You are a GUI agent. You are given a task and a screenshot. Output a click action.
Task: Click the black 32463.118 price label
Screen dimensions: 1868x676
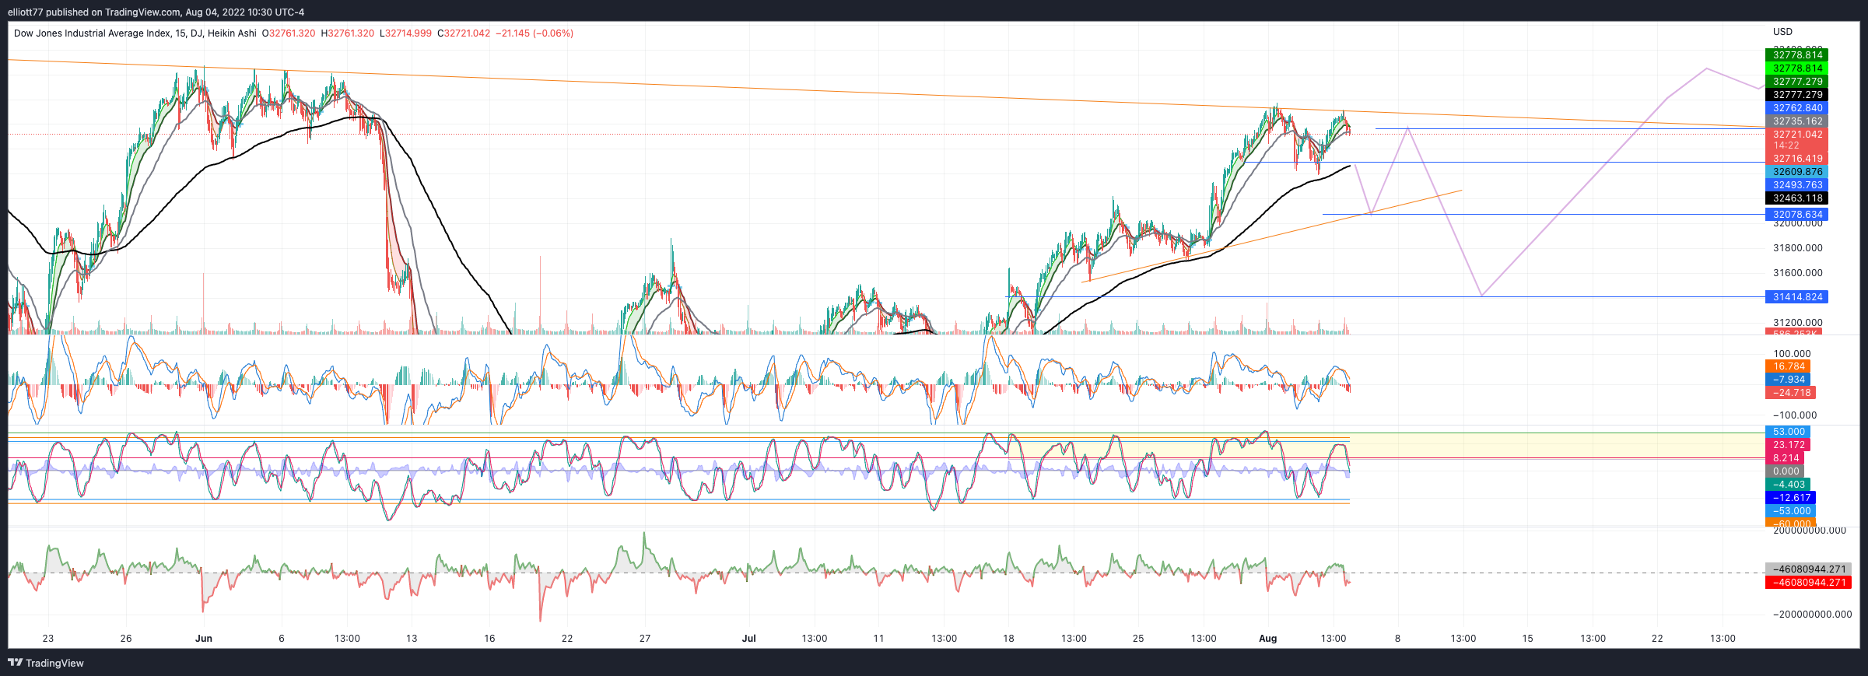click(1797, 198)
